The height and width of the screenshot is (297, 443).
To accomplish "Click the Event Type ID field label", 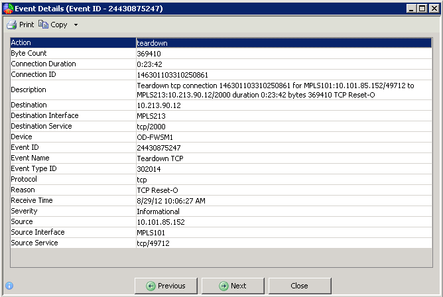I will (34, 169).
